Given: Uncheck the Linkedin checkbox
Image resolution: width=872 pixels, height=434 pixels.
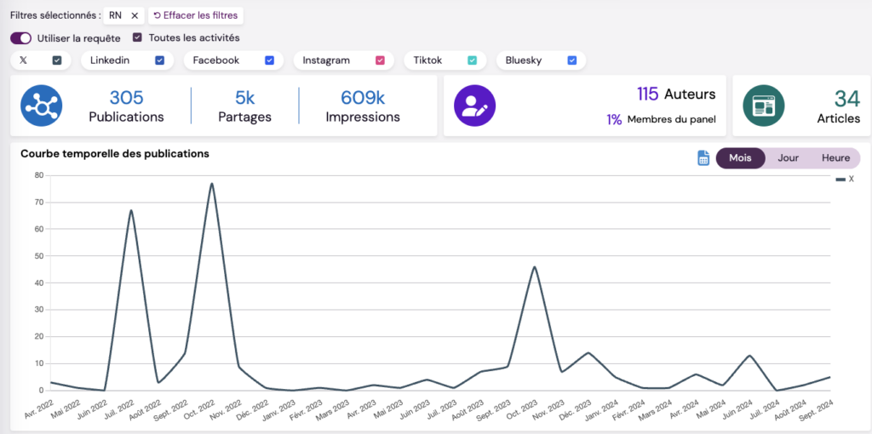Looking at the screenshot, I should [160, 60].
